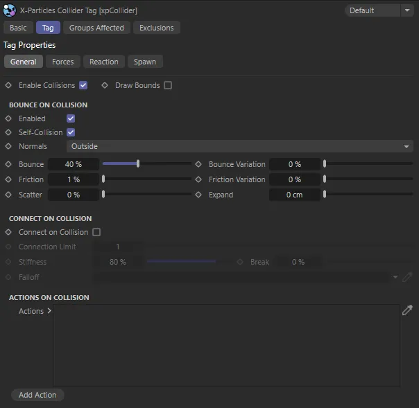Switch to the Groups Affected tab
This screenshot has height=408, width=419.
(x=96, y=28)
